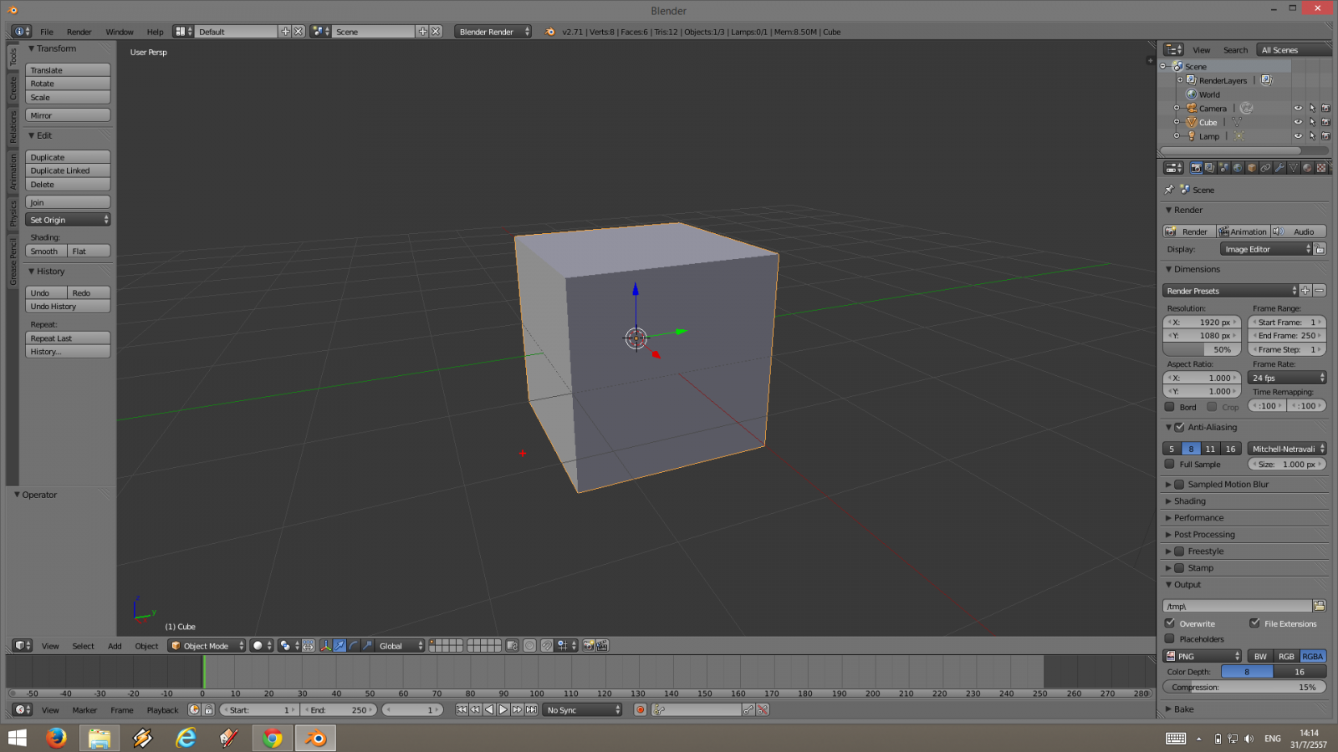Toggle Lamp visibility eye in outliner

(1299, 136)
